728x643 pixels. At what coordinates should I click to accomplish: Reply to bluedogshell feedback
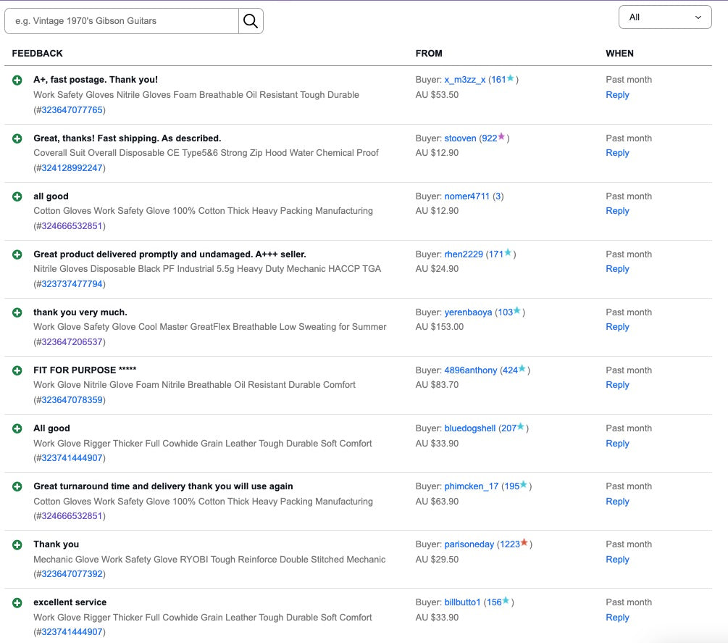click(x=617, y=443)
